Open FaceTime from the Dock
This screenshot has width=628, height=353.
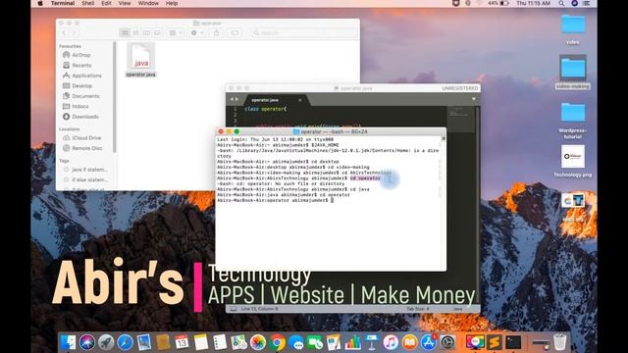315,342
